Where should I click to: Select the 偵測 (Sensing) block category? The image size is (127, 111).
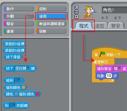pyautogui.click(x=51, y=16)
